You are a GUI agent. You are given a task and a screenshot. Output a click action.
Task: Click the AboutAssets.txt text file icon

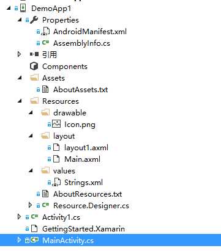pos(45,89)
